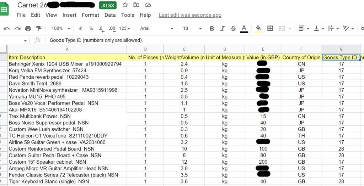Star this spreadsheet document
The height and width of the screenshot is (186, 364).
pos(125,5)
